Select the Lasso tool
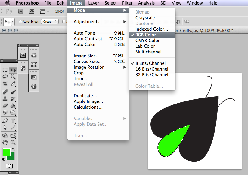 pos(5,77)
